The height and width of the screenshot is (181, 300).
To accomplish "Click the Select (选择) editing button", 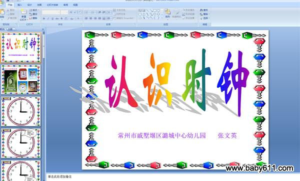I will pos(204,18).
